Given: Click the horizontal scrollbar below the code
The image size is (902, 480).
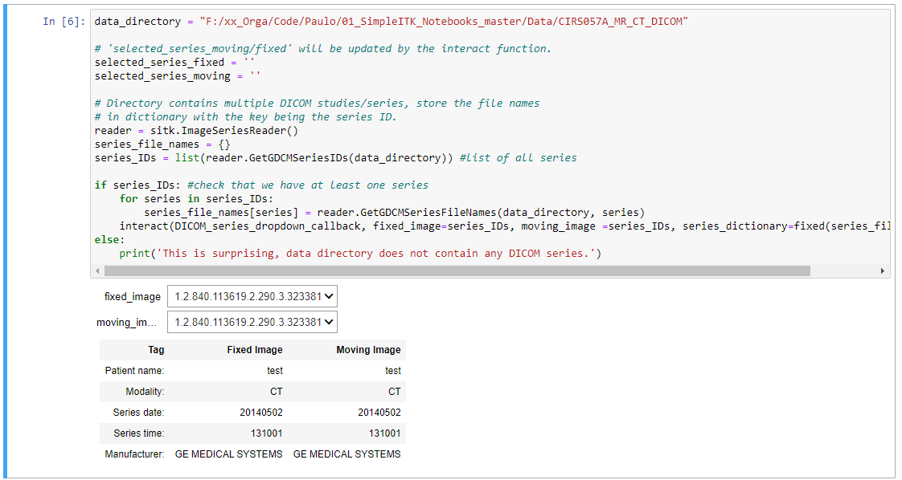Looking at the screenshot, I should pyautogui.click(x=450, y=270).
